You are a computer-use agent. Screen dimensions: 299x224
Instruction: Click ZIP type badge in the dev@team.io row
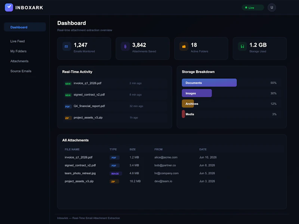click(x=114, y=182)
